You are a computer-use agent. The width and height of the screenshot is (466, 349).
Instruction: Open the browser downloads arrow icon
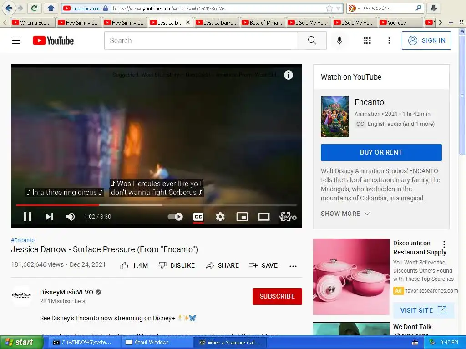pos(433,8)
